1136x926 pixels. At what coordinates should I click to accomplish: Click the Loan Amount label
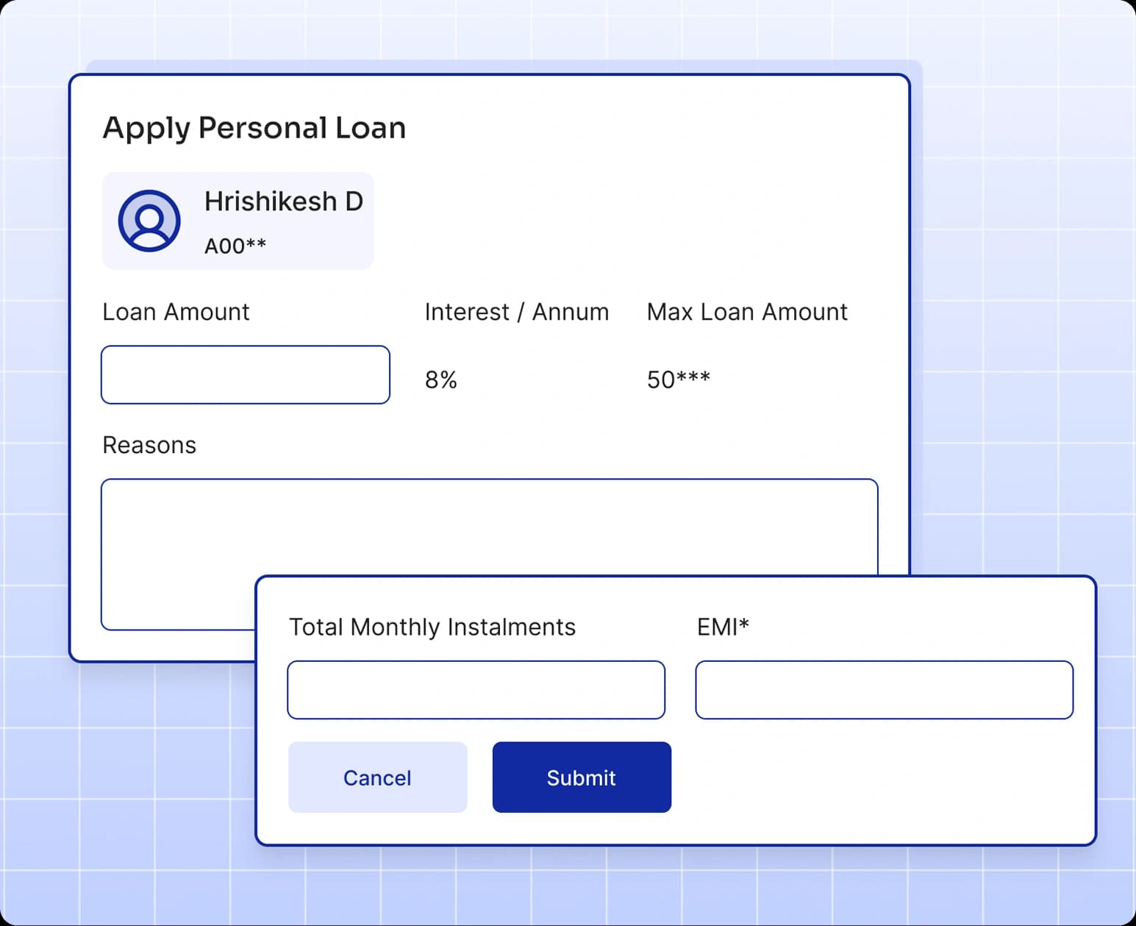[x=176, y=312]
